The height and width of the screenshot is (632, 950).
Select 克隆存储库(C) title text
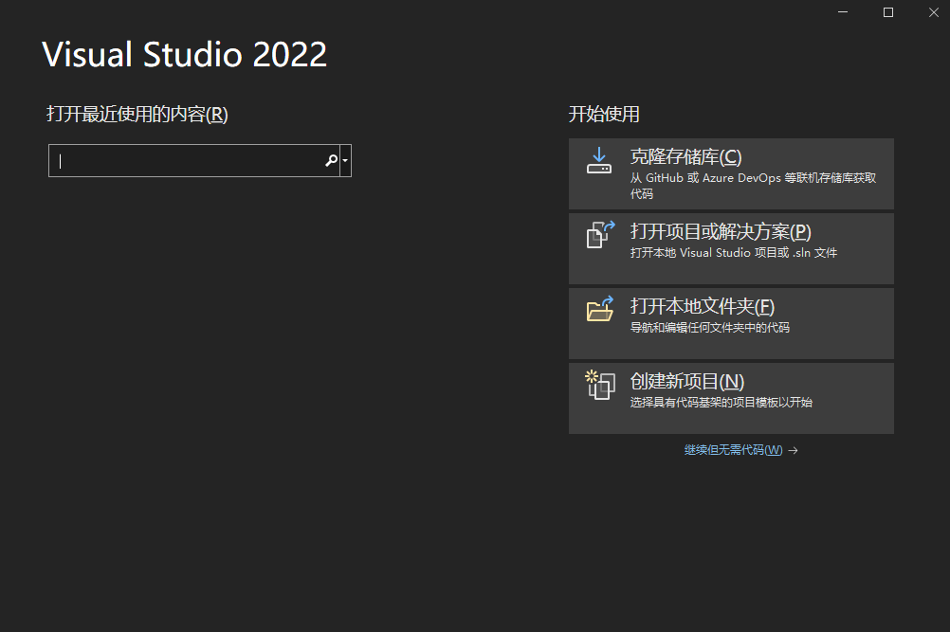tap(685, 156)
